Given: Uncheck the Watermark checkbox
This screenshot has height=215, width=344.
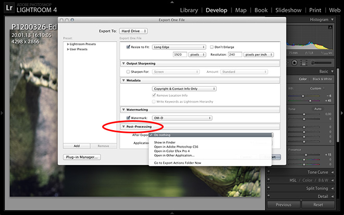Looking at the screenshot, I should click(x=128, y=118).
